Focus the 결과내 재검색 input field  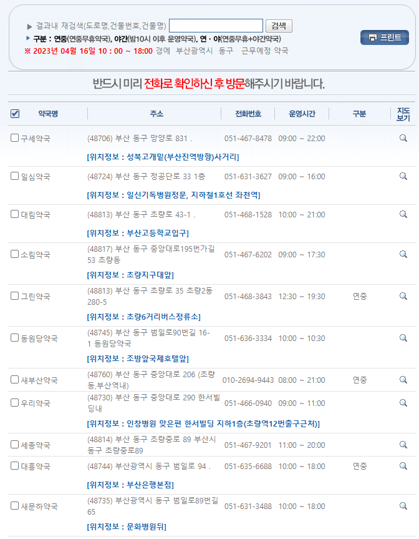click(216, 26)
